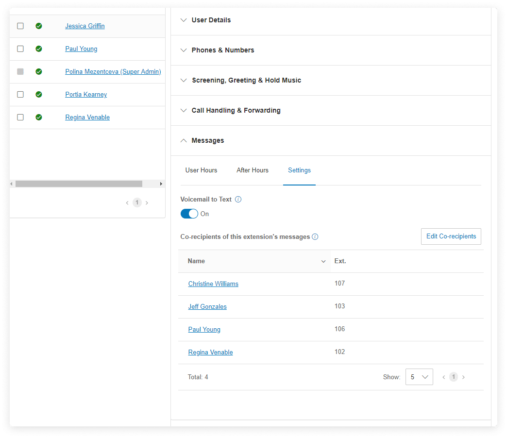Click previous page arrow in users list

click(x=127, y=203)
